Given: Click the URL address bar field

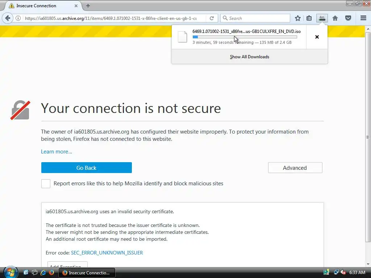Looking at the screenshot, I should click(x=111, y=18).
